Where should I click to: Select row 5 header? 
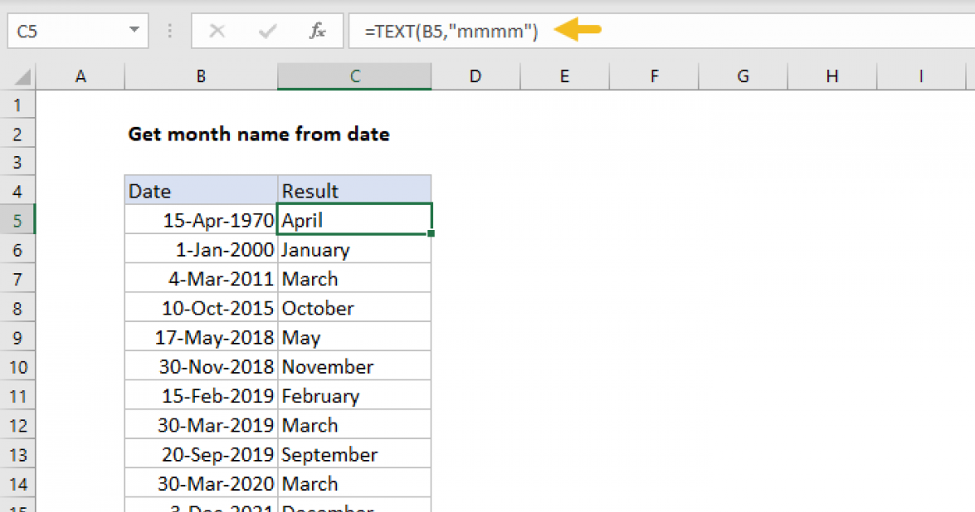19,220
